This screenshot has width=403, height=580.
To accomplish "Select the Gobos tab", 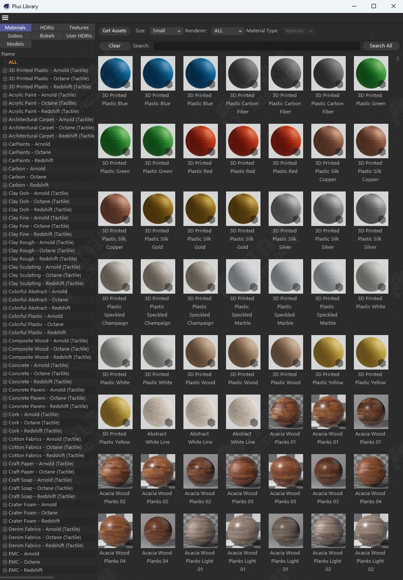I will (15, 36).
